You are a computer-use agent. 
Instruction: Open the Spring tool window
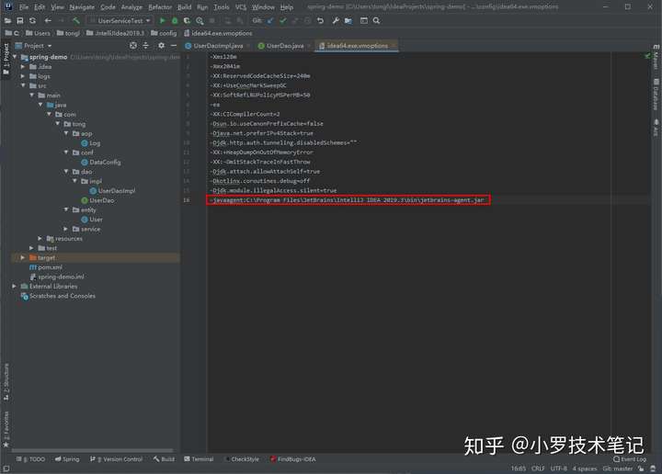click(67, 459)
